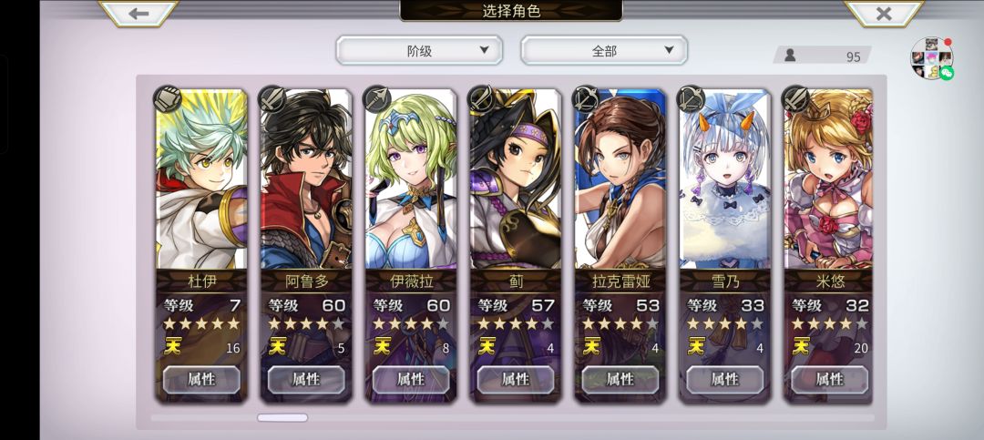Image resolution: width=984 pixels, height=440 pixels.
Task: Go back using the arrow button
Action: tap(138, 13)
